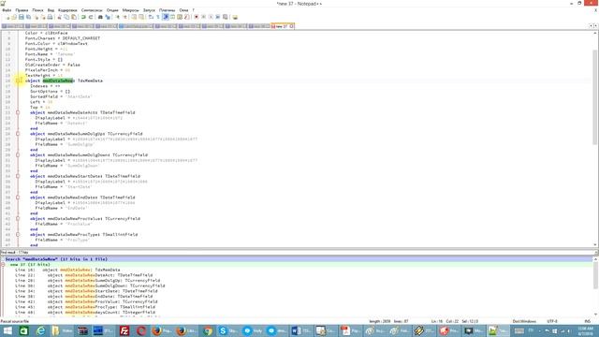This screenshot has width=599, height=337.
Task: Collapse the mmdDataSwNewSumDolgDown object fold
Action: (x=18, y=155)
